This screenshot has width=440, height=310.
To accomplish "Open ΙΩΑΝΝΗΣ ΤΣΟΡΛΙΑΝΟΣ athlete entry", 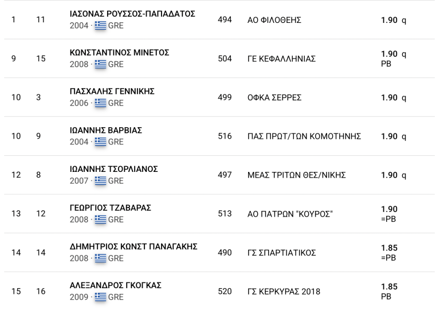I will click(114, 169).
